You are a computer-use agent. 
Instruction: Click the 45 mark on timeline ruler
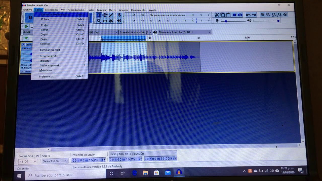199,38
